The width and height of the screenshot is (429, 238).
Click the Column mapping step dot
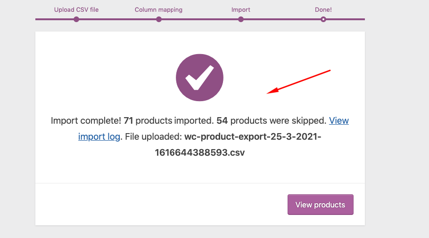159,19
